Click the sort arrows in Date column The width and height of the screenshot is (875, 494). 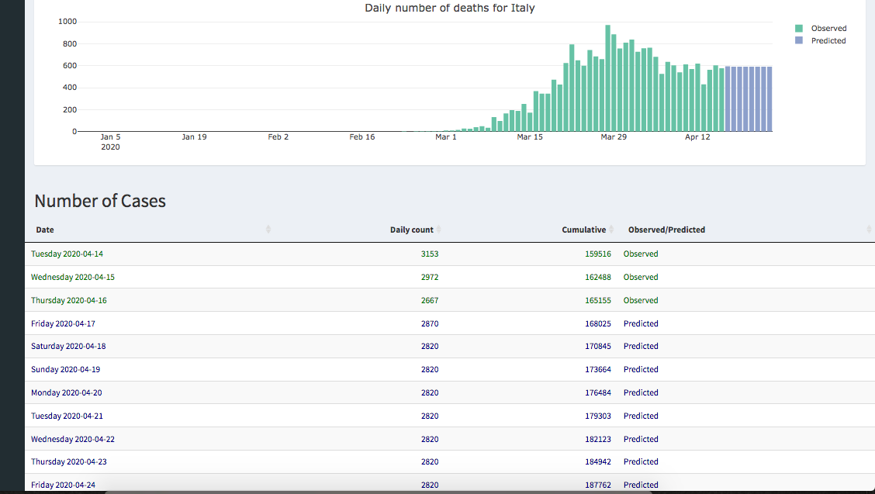pyautogui.click(x=268, y=230)
